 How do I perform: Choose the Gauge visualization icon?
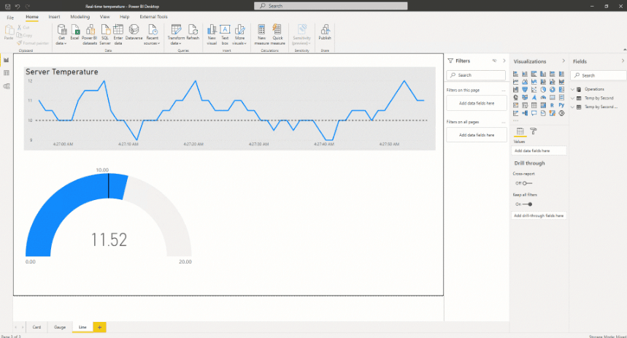[x=544, y=97]
